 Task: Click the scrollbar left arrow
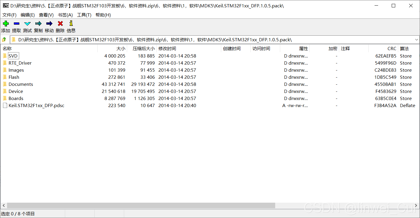click(x=3, y=205)
